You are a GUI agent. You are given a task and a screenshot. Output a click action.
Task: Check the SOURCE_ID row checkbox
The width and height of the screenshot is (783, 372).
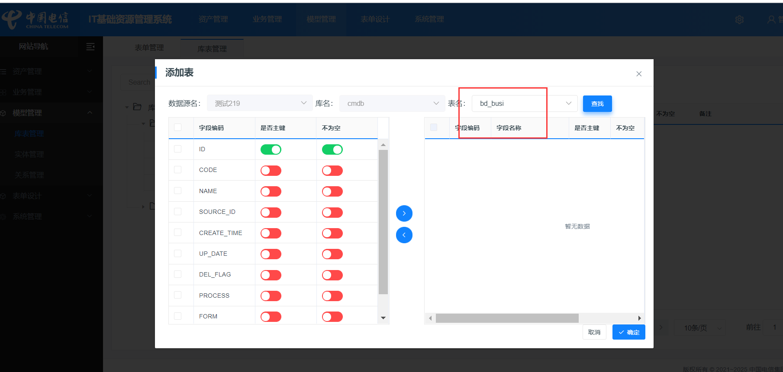coord(177,211)
